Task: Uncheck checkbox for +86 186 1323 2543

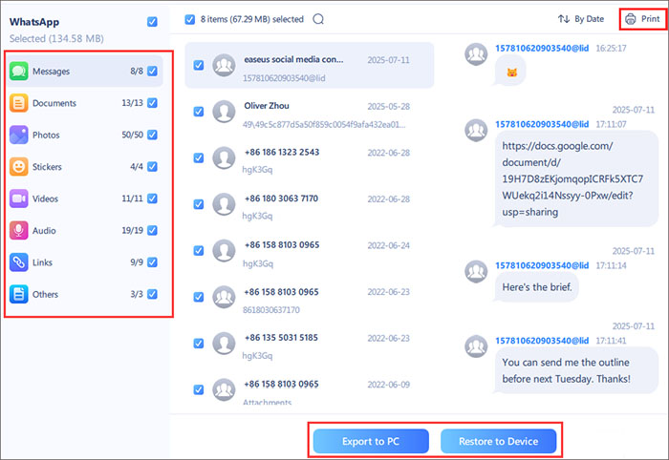Action: pyautogui.click(x=199, y=158)
